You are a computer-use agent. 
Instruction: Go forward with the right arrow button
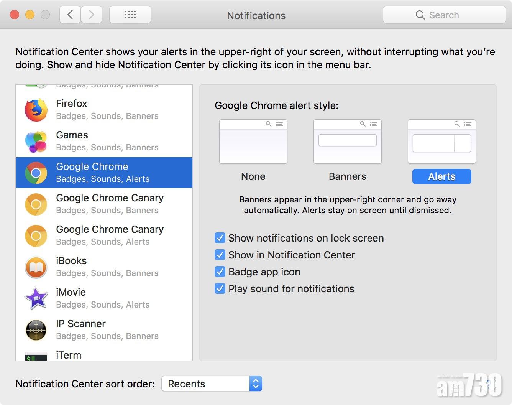91,15
